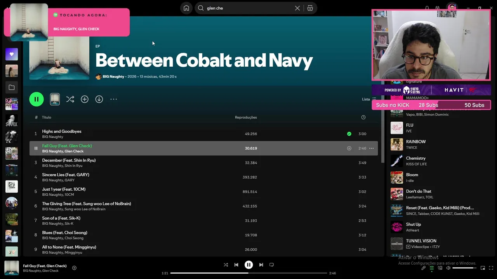Open the album preview thumbnail button next to pause

point(55,99)
